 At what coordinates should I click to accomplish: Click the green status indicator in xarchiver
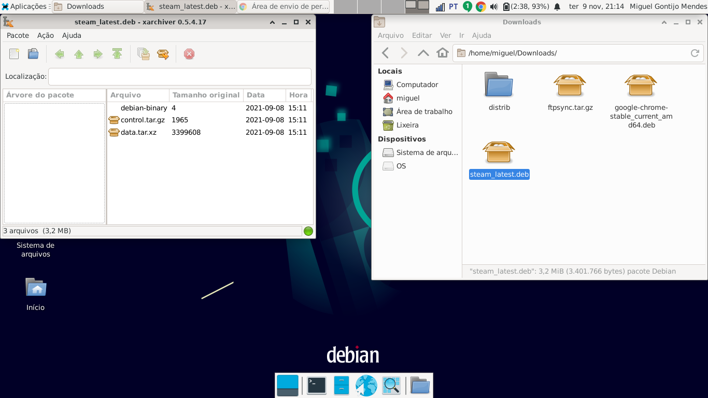coord(308,231)
